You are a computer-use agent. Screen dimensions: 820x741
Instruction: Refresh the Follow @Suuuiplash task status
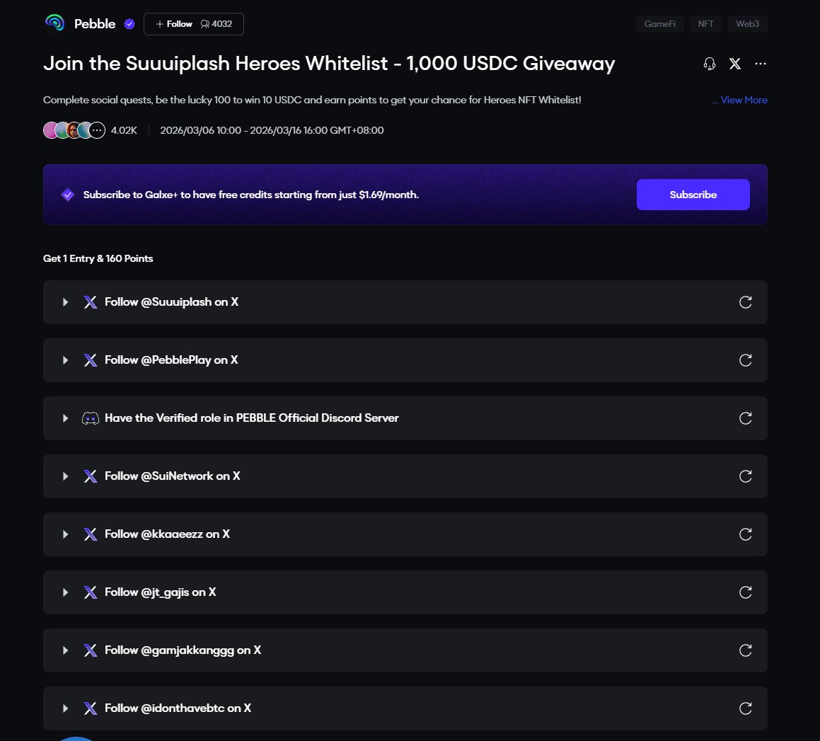pos(745,302)
